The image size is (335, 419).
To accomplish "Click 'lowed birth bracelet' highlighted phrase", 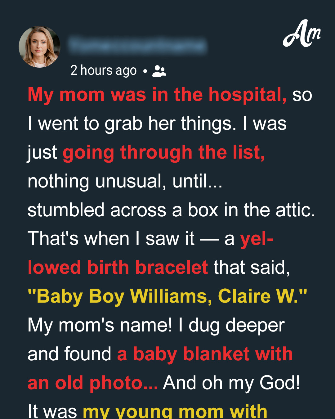I will pyautogui.click(x=118, y=268).
